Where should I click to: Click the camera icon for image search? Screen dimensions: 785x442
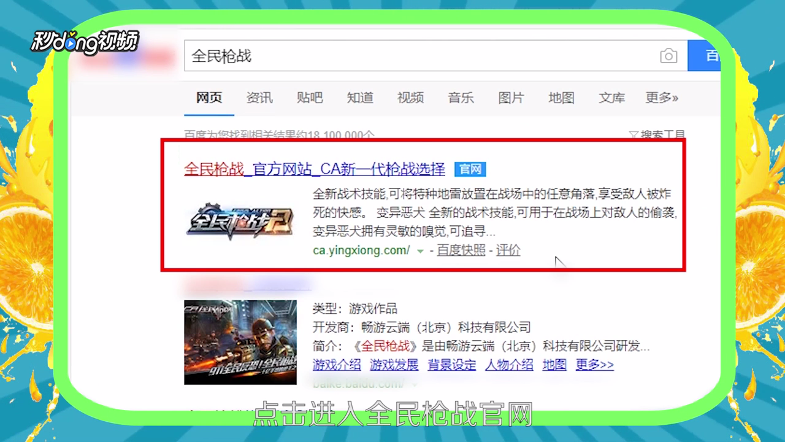tap(669, 56)
